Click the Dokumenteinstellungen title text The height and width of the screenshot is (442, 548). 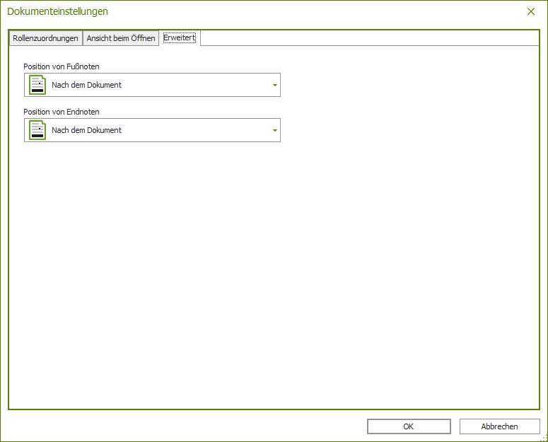[58, 11]
